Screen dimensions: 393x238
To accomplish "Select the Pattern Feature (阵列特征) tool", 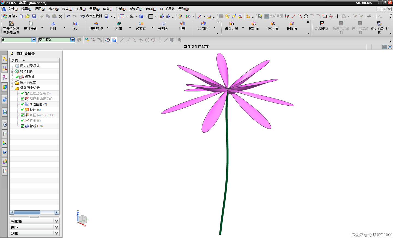I will [96, 26].
